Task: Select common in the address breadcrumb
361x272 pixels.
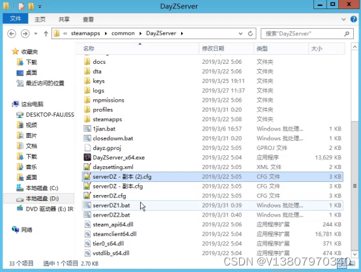Action: point(123,33)
